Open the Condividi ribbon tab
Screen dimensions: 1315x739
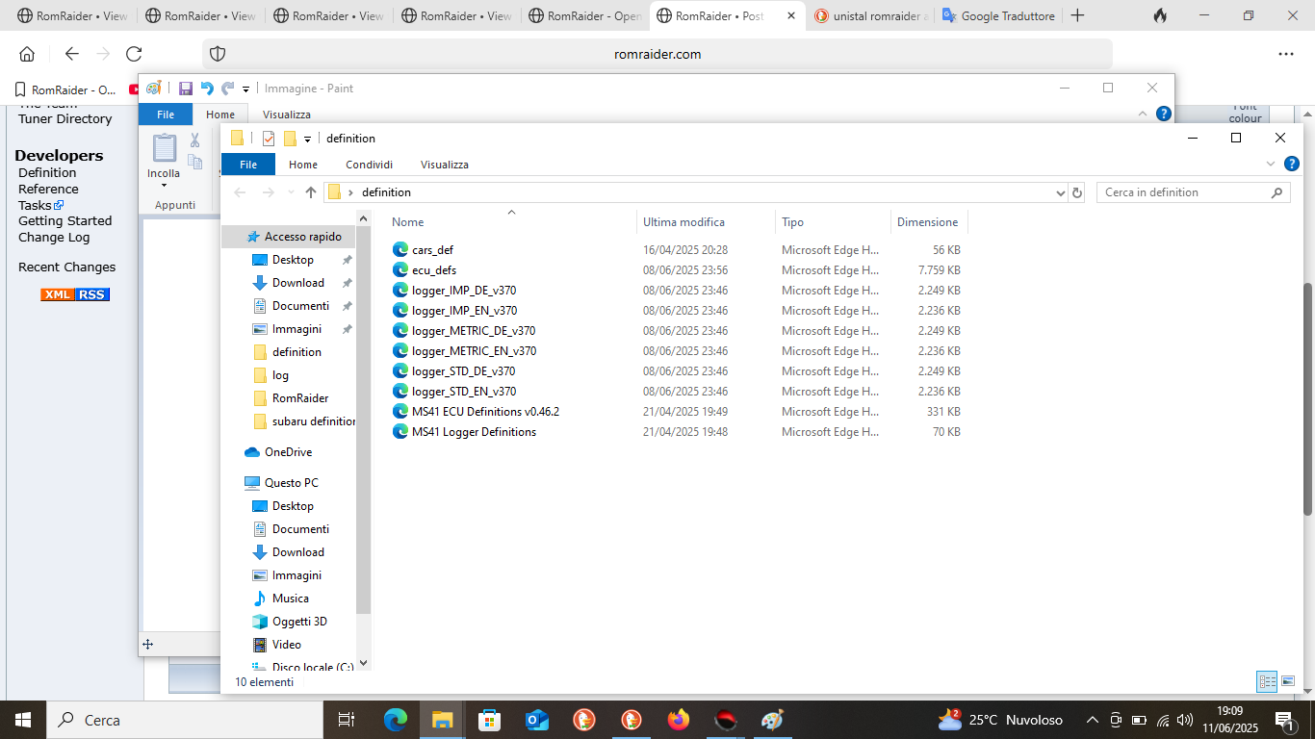click(x=369, y=165)
